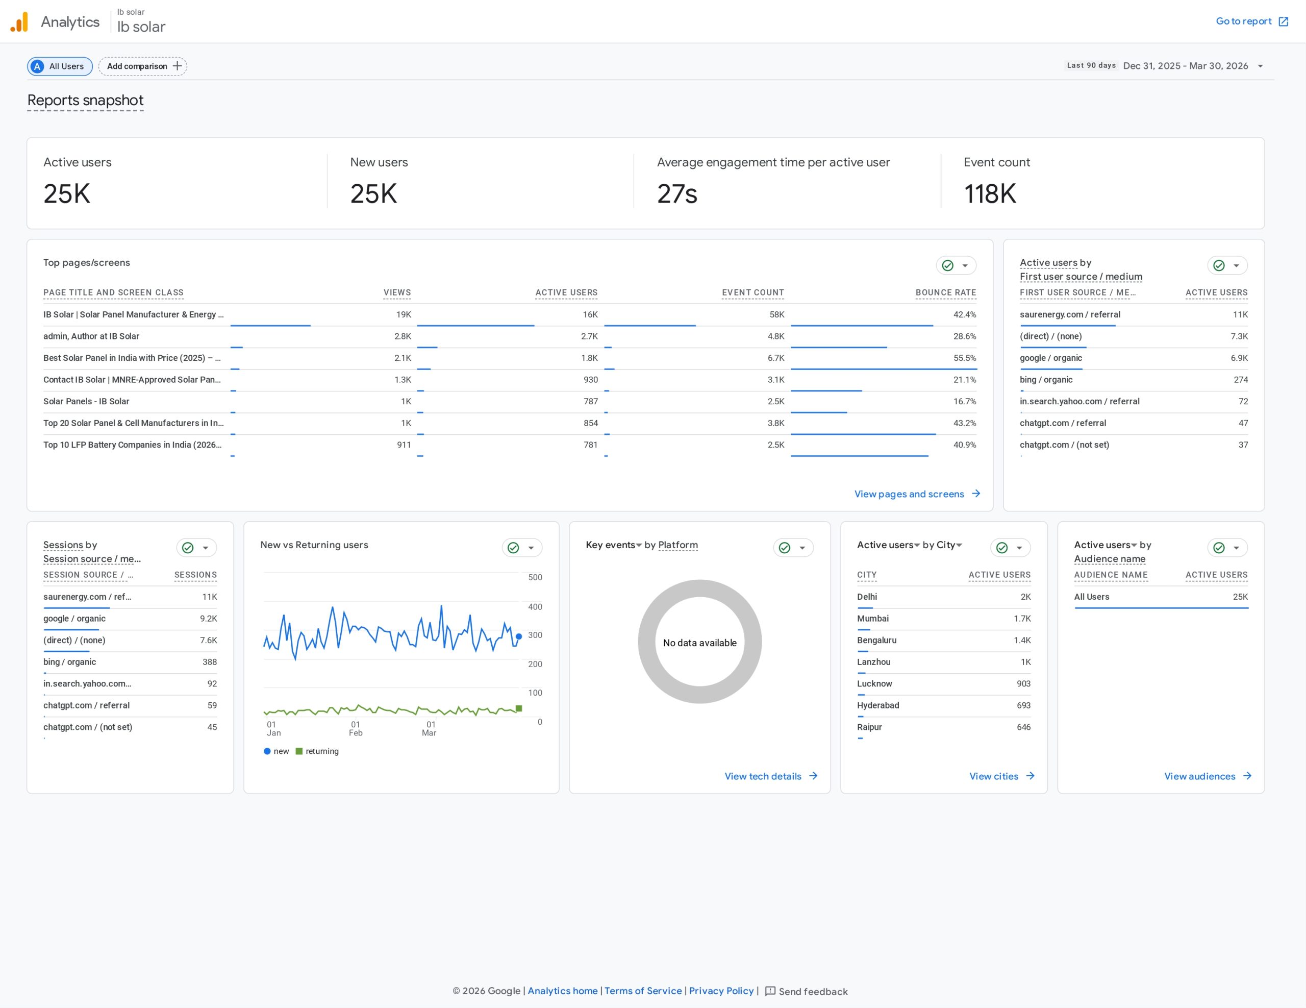The image size is (1306, 1008).
Task: Click the All Users comparison chip
Action: pos(60,66)
